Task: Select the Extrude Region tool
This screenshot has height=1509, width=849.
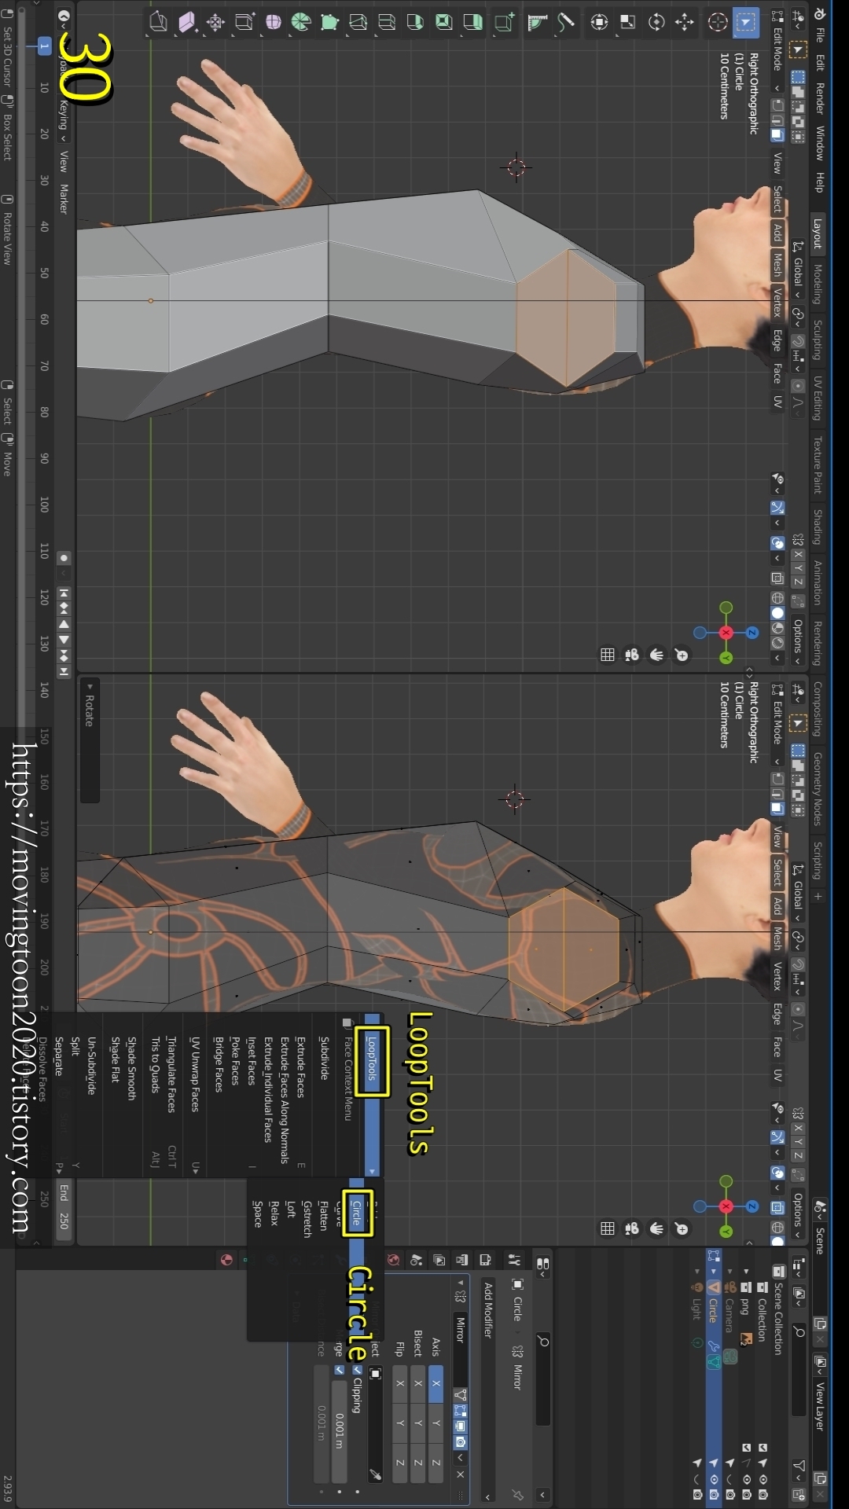Action: pyautogui.click(x=472, y=22)
